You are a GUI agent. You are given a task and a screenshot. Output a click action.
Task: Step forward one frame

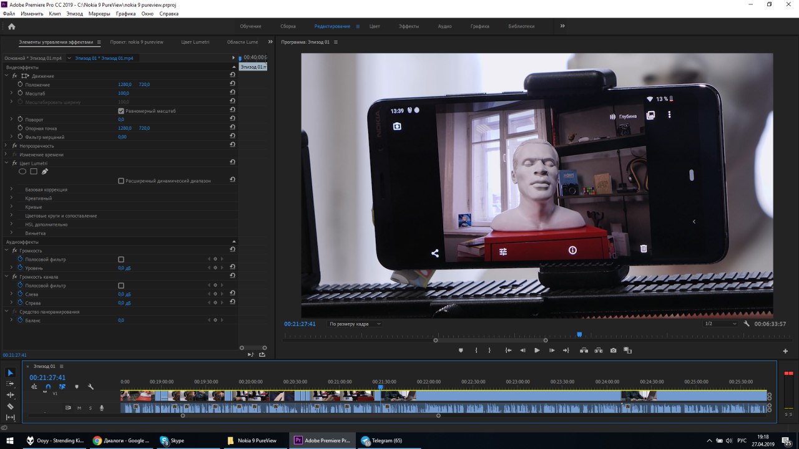point(552,350)
